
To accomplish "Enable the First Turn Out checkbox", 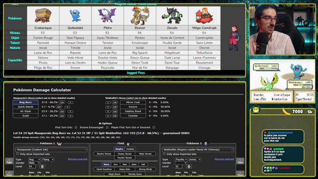I will [76, 127].
